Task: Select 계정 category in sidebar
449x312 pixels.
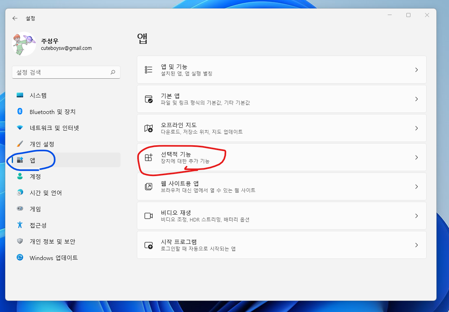Action: [x=66, y=176]
